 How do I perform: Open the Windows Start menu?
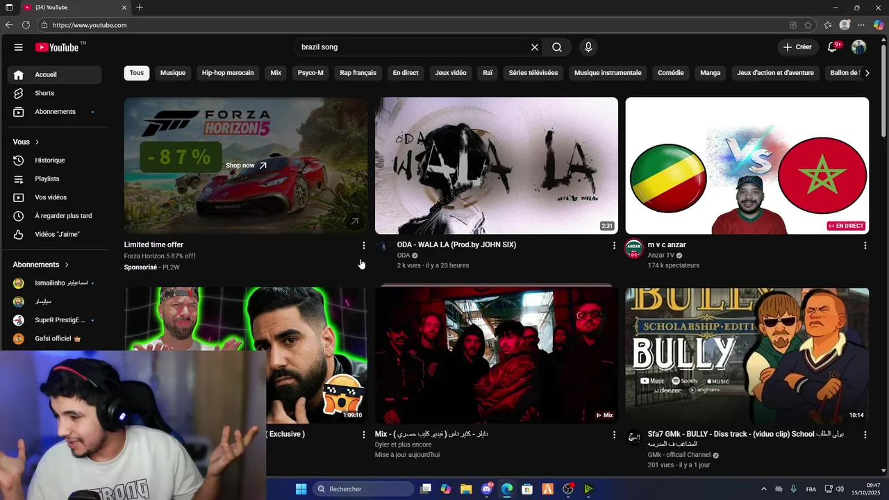pyautogui.click(x=301, y=489)
